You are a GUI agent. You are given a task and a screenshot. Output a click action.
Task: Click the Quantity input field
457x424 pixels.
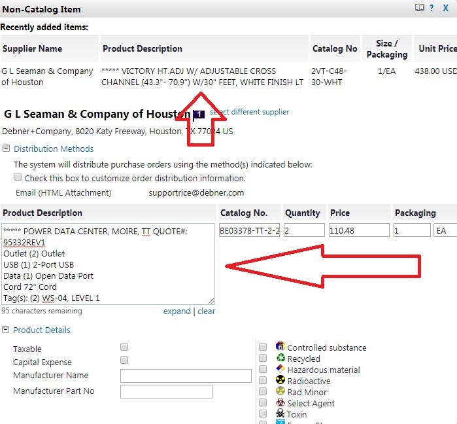click(x=304, y=230)
